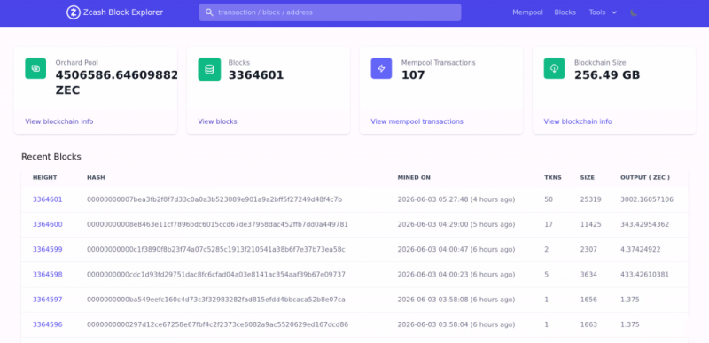Open block height 3364601
The width and height of the screenshot is (709, 343).
pos(48,199)
